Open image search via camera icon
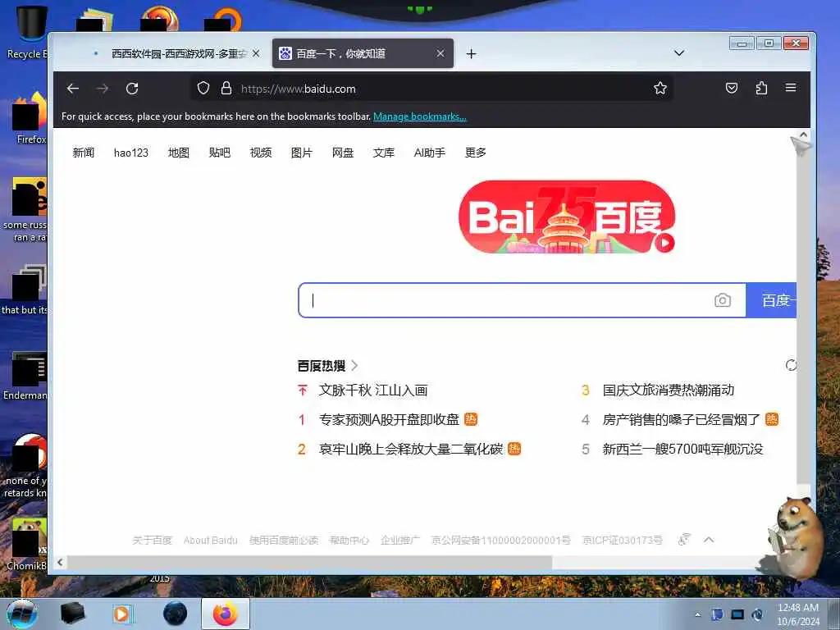840x630 pixels. point(722,300)
